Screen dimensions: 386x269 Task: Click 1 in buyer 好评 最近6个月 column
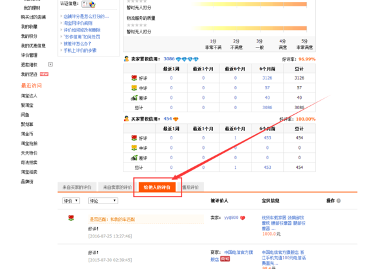tap(235, 138)
